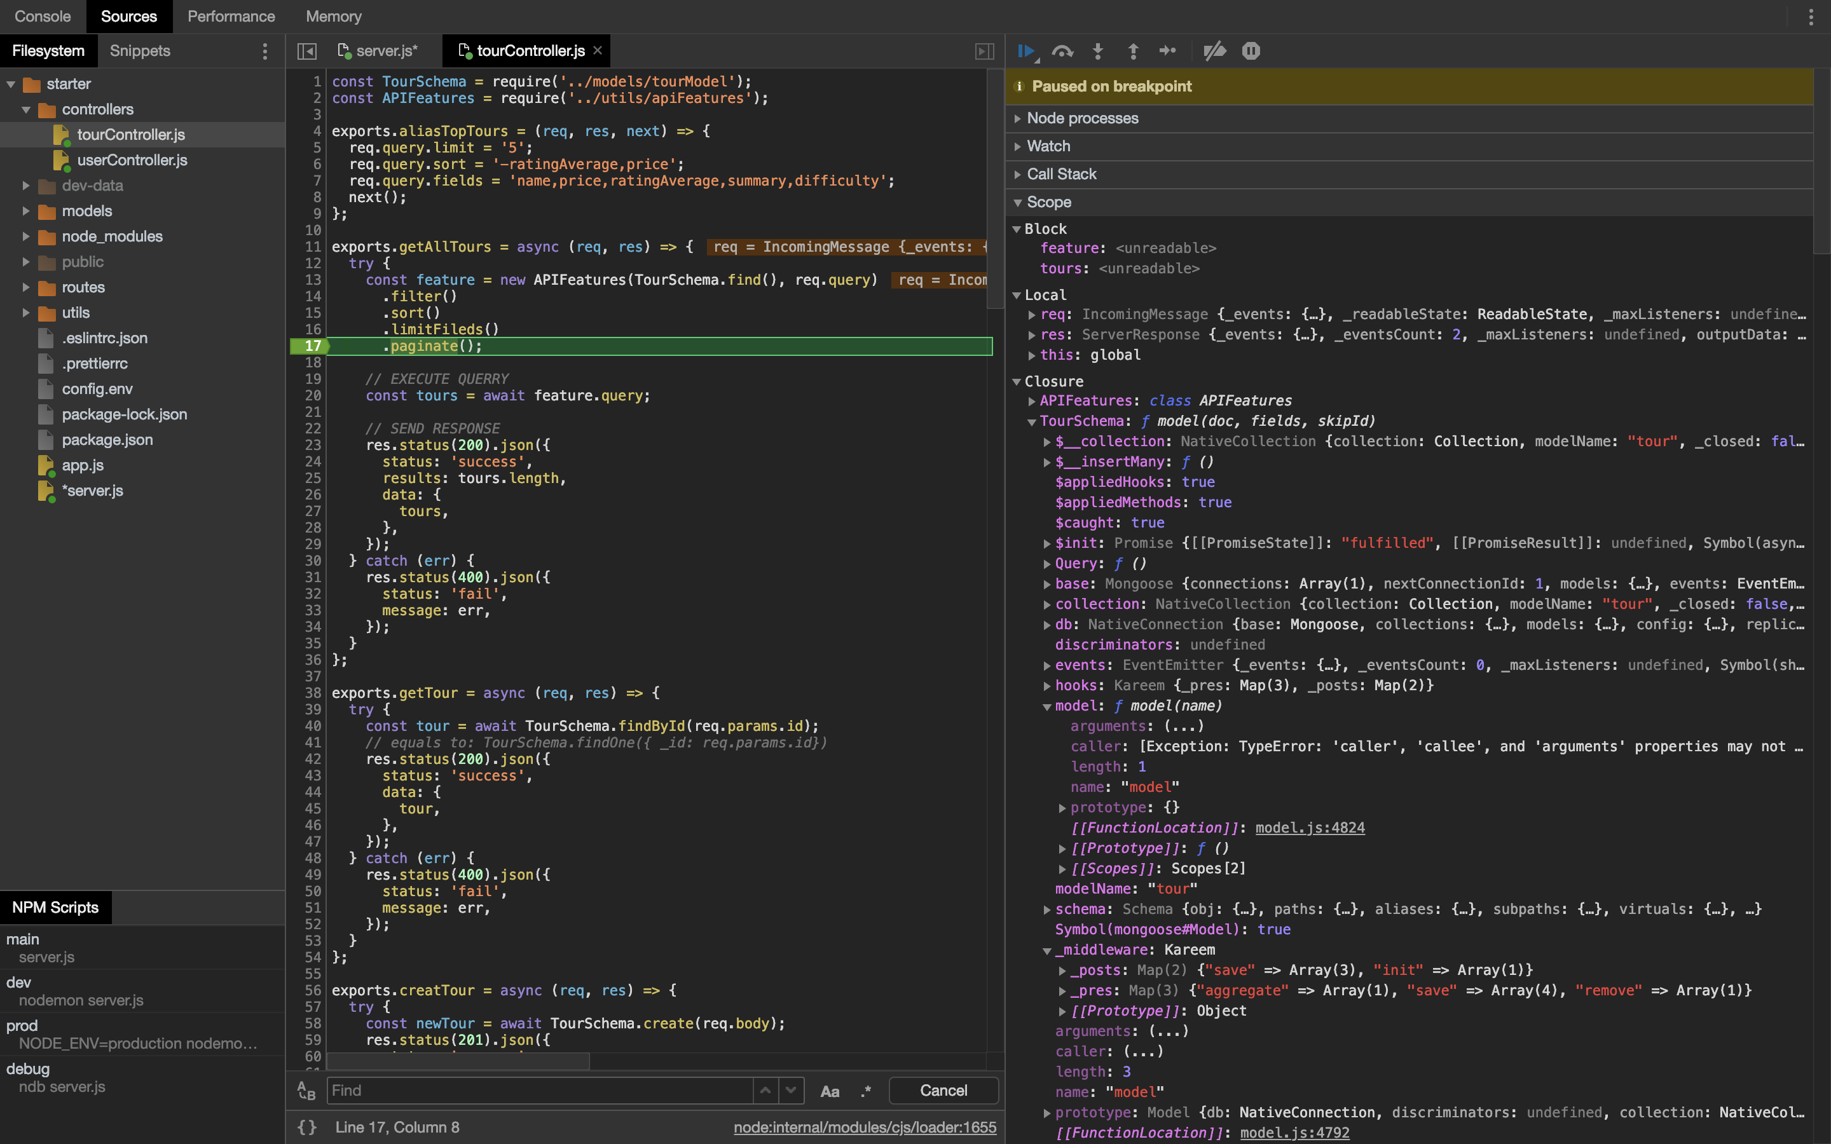Viewport: 1831px width, 1144px height.
Task: Expand the Watch section
Action: point(1048,146)
